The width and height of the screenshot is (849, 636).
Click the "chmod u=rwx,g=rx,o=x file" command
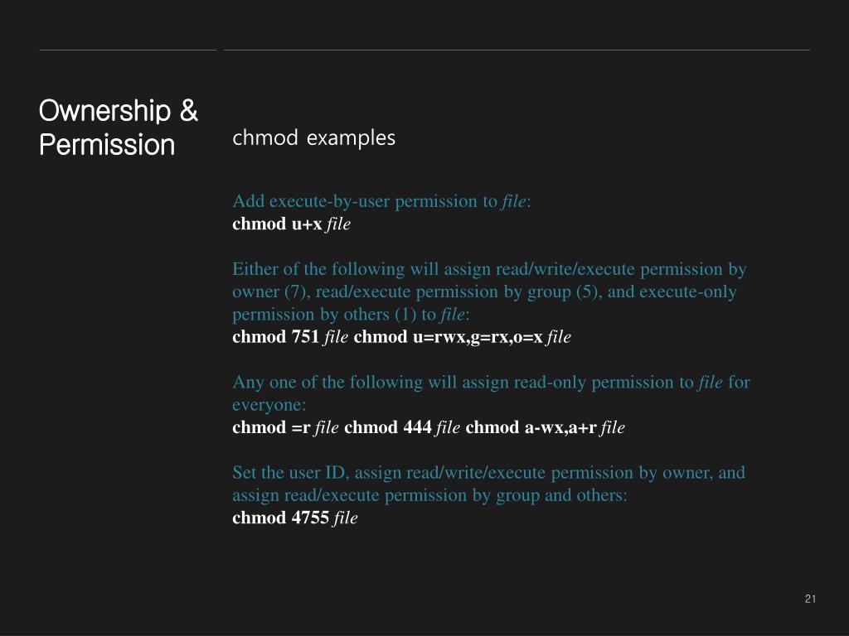tap(463, 337)
